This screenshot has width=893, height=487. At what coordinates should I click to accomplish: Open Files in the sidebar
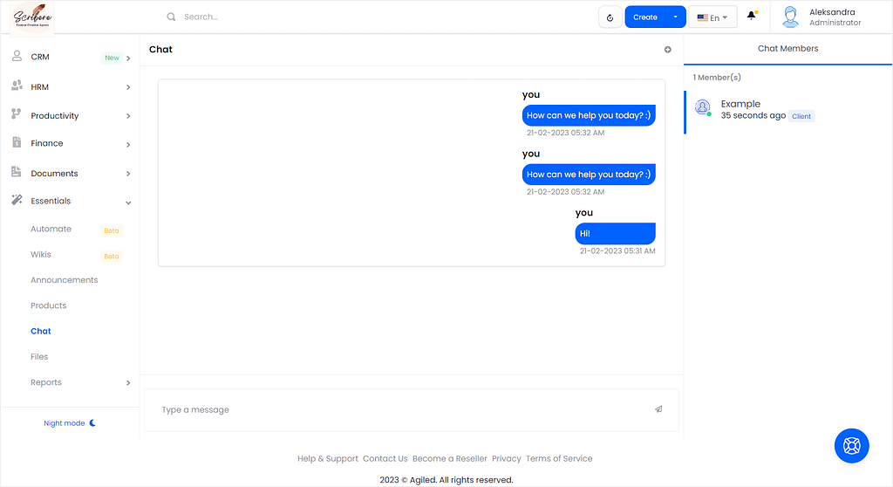click(39, 357)
